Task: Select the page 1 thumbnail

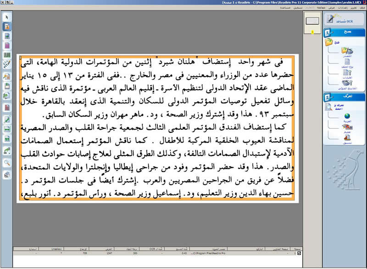Action: (312, 21)
